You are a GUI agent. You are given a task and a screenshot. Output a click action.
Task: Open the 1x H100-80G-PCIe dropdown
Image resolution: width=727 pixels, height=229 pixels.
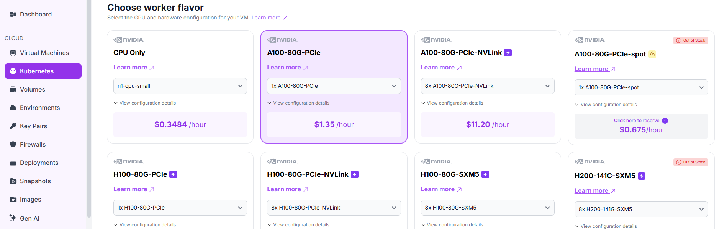(x=180, y=208)
